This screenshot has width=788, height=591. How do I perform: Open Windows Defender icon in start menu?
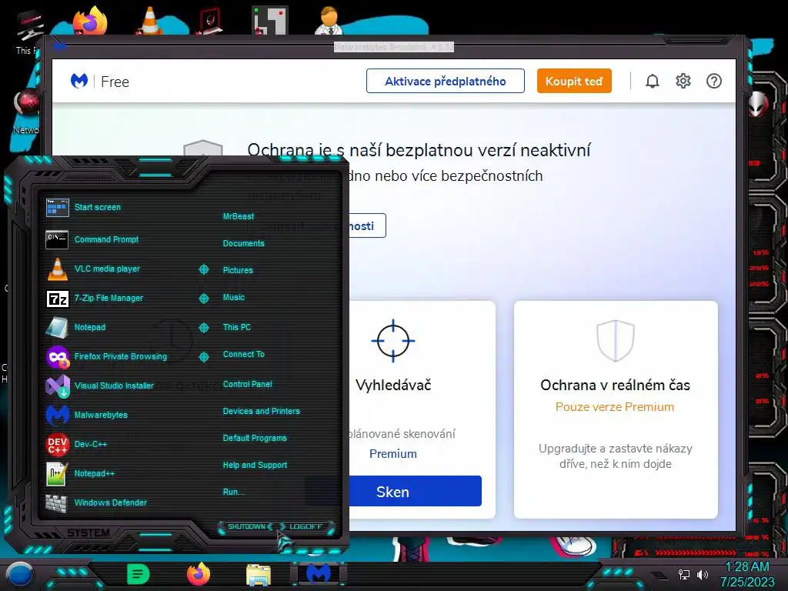56,503
